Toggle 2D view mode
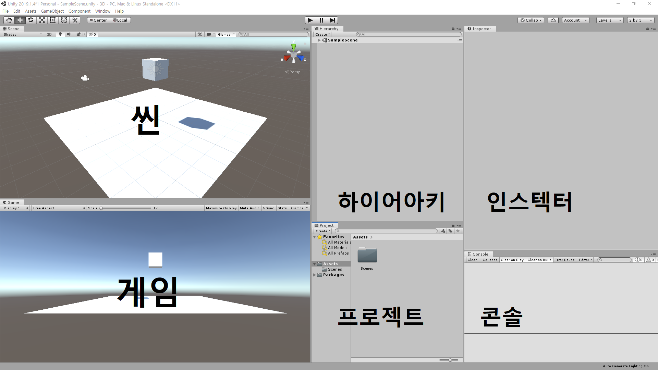 [49, 34]
